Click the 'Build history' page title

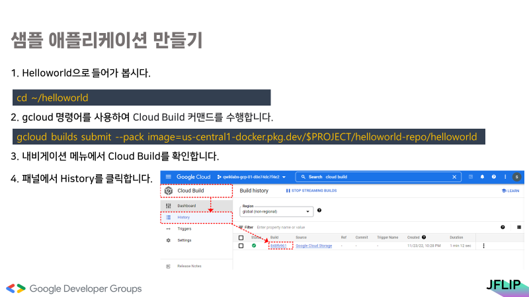click(x=254, y=191)
